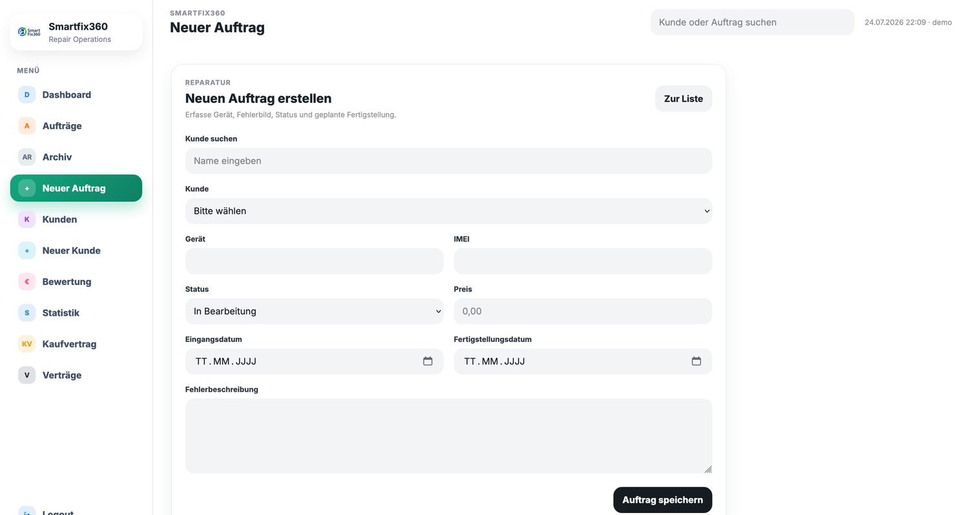Show the Statistik page
Image resolution: width=969 pixels, height=515 pixels.
point(76,313)
